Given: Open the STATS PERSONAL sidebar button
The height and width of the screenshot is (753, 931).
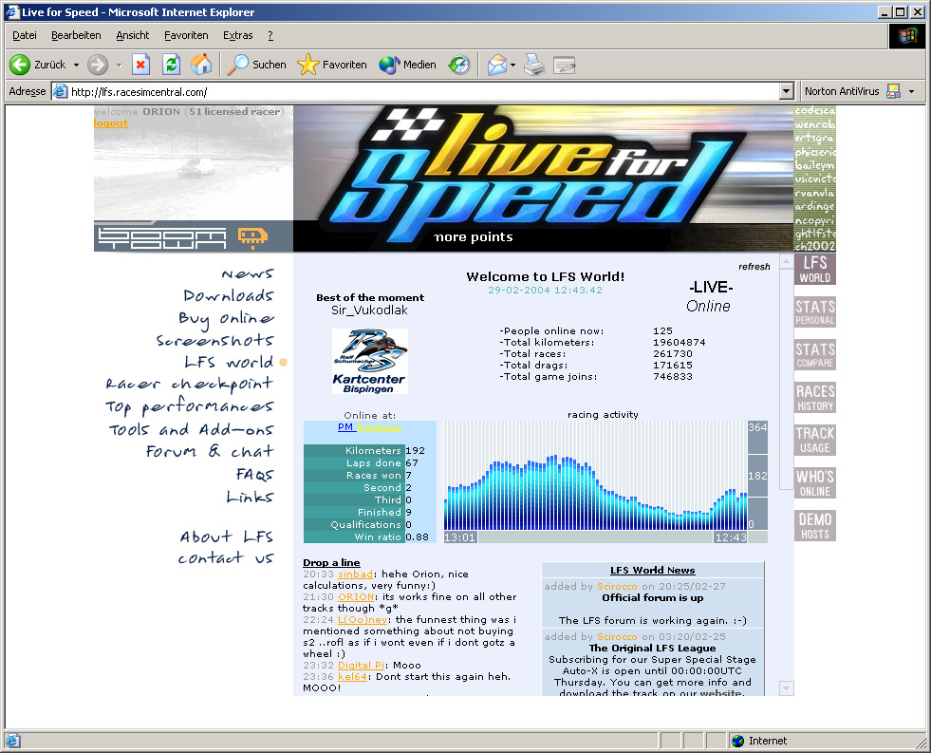Looking at the screenshot, I should (814, 312).
